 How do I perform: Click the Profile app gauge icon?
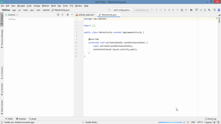(x=177, y=10)
